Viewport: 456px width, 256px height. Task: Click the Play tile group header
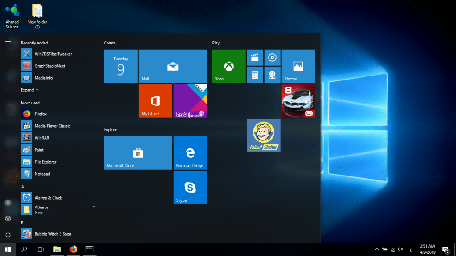[x=216, y=43]
